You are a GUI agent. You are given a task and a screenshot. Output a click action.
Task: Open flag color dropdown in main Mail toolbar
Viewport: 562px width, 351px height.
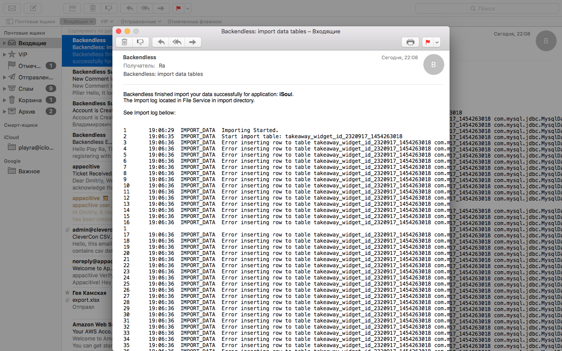tap(188, 8)
